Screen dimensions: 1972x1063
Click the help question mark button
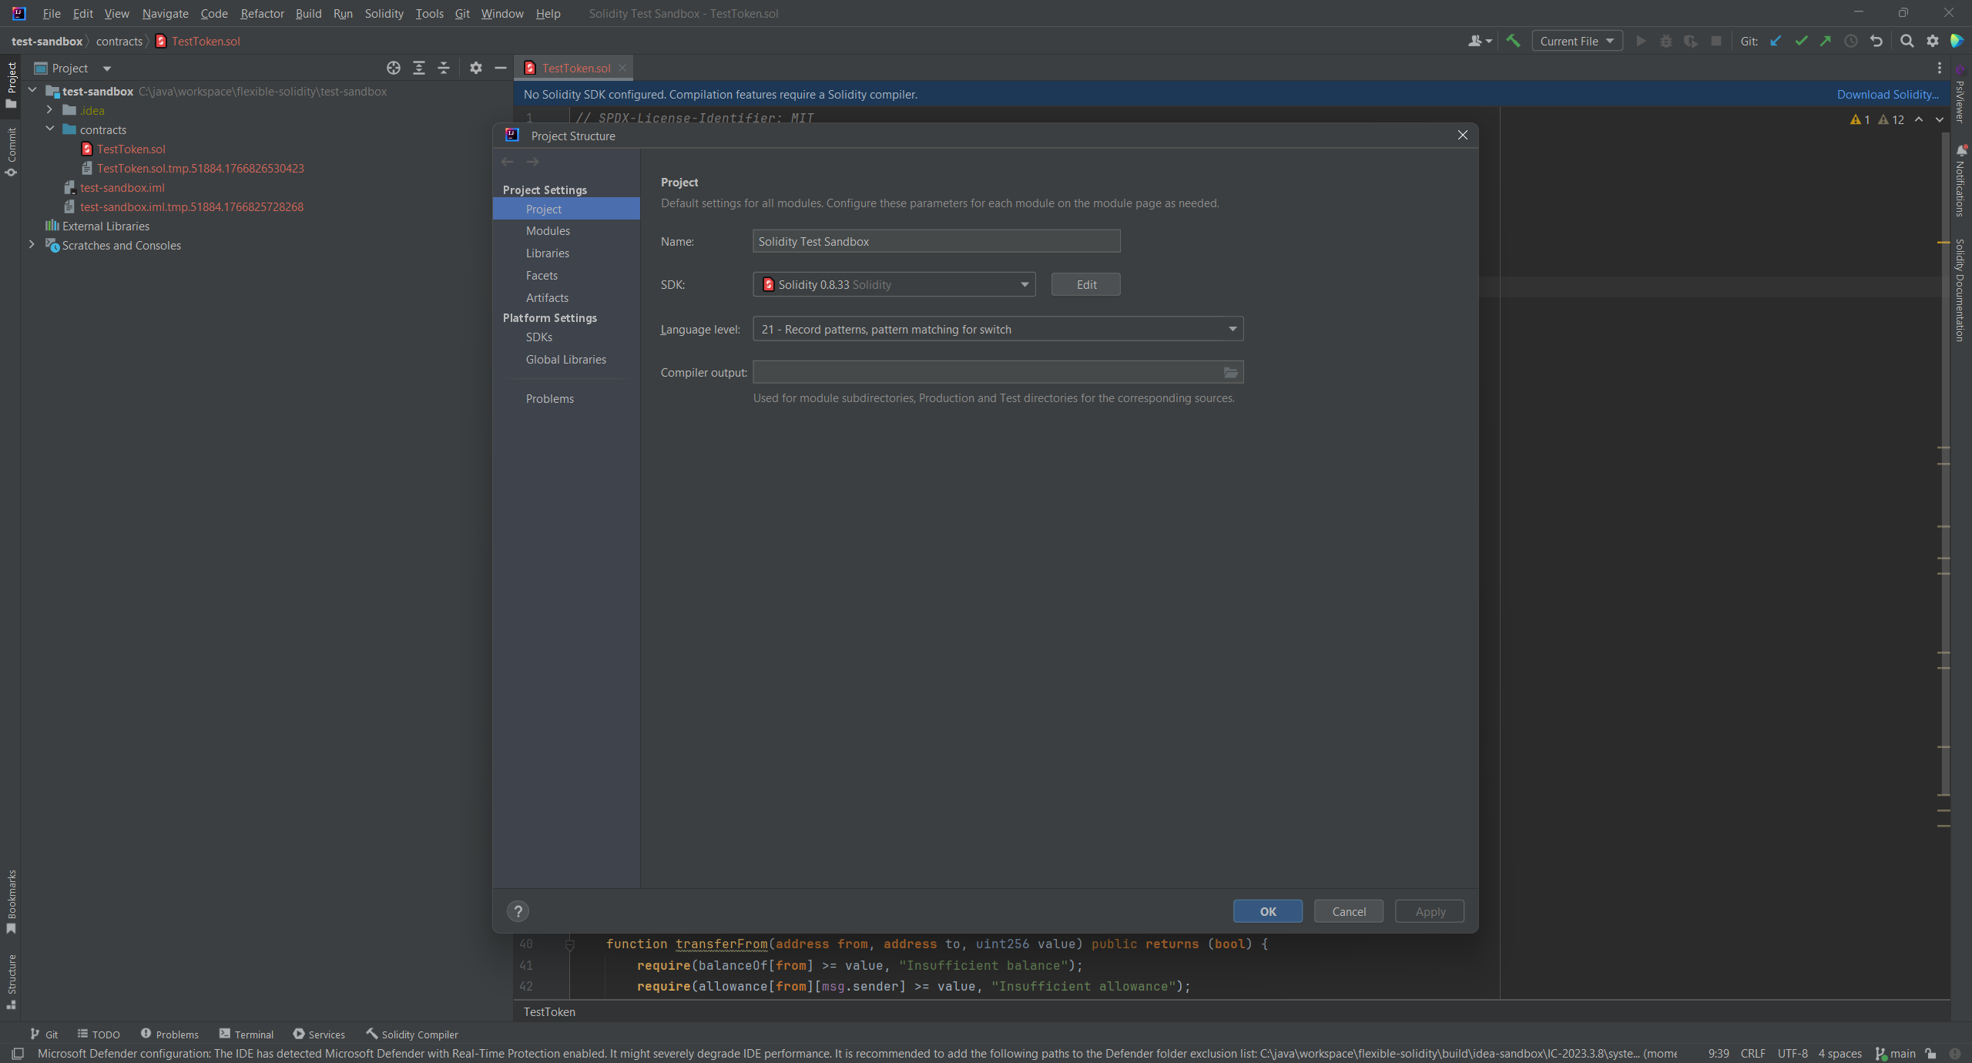[x=518, y=911]
